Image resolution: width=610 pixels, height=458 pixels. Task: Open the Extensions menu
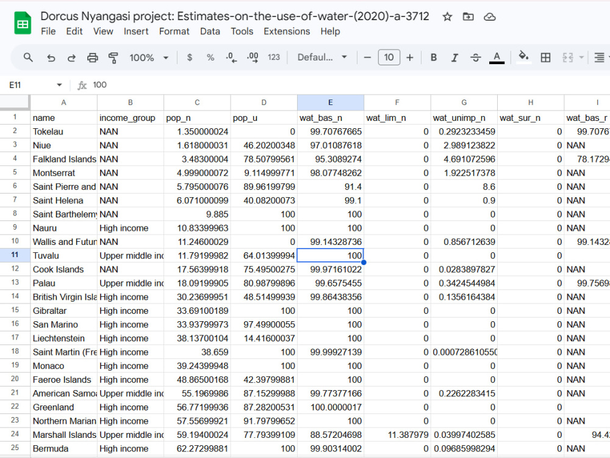point(287,31)
